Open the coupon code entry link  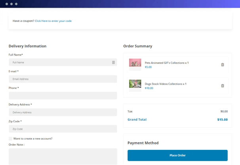(x=53, y=21)
